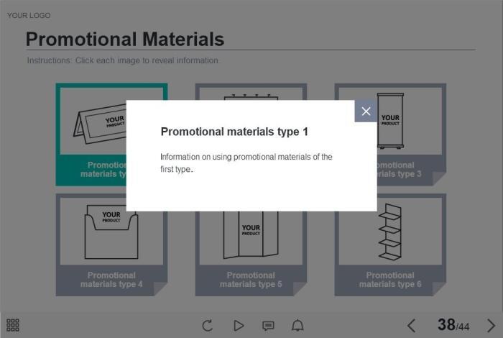Click the popup heading Promotional materials type 1

[234, 132]
